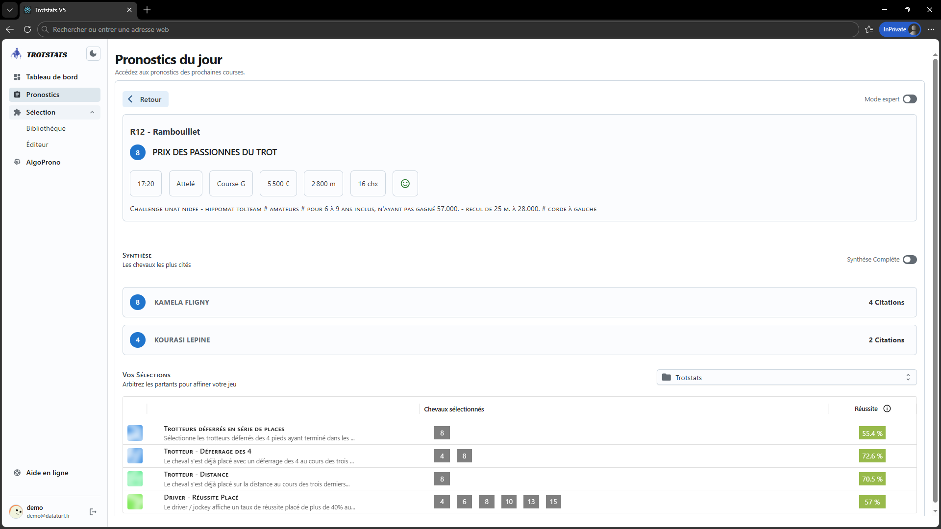Viewport: 941px width, 529px height.
Task: Open Bibliothèque submenu item
Action: 46,128
